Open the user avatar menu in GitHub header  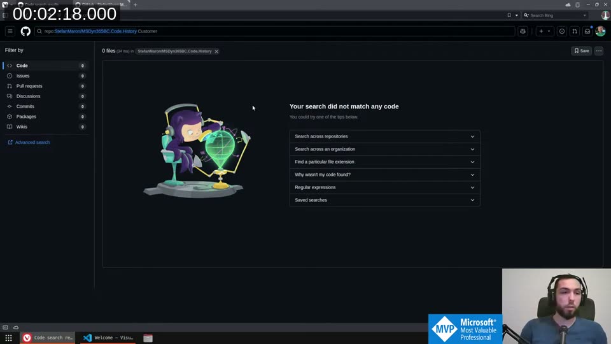(600, 31)
